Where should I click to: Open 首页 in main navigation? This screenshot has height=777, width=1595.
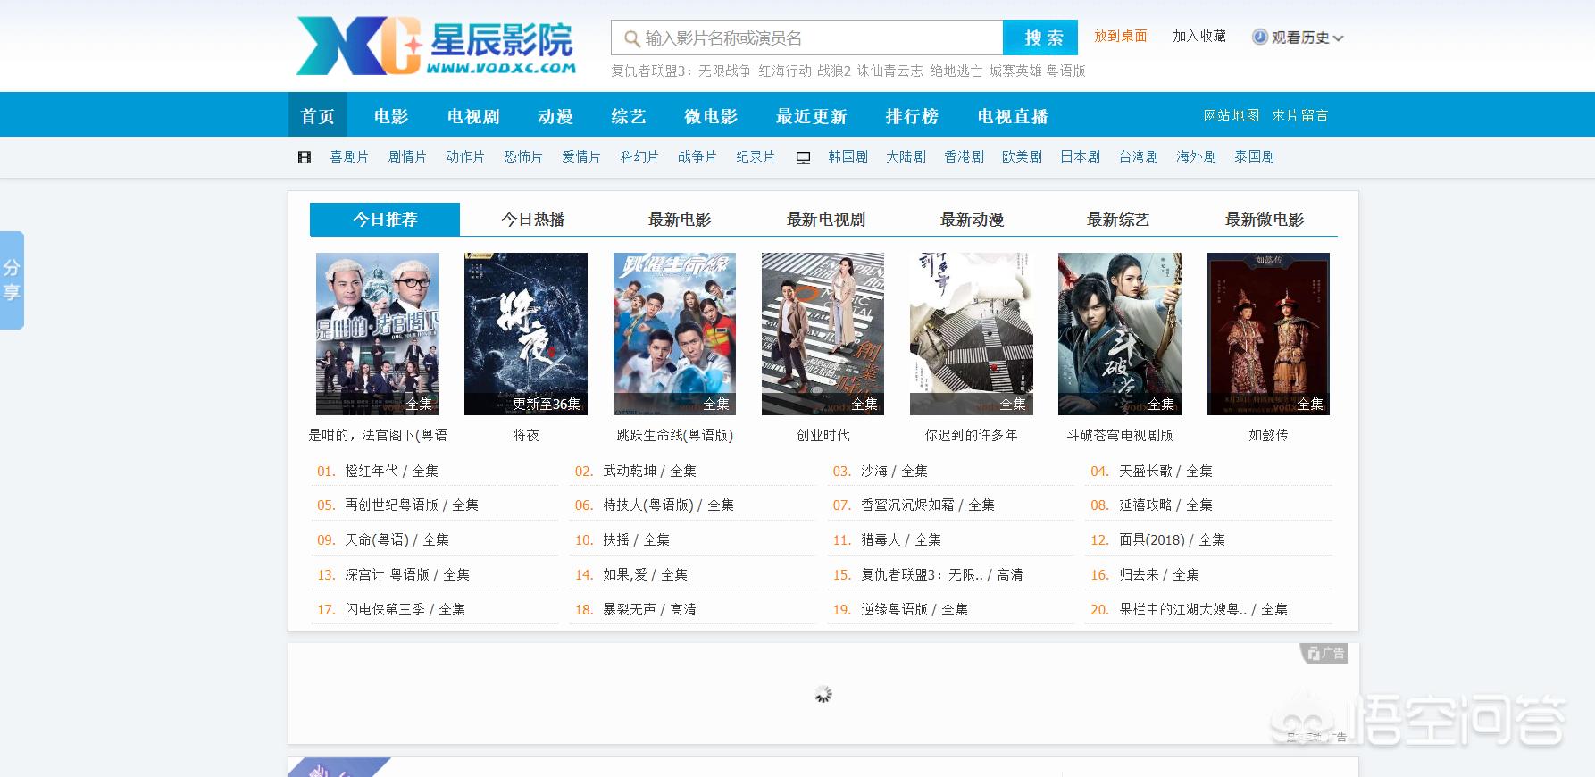click(x=317, y=116)
